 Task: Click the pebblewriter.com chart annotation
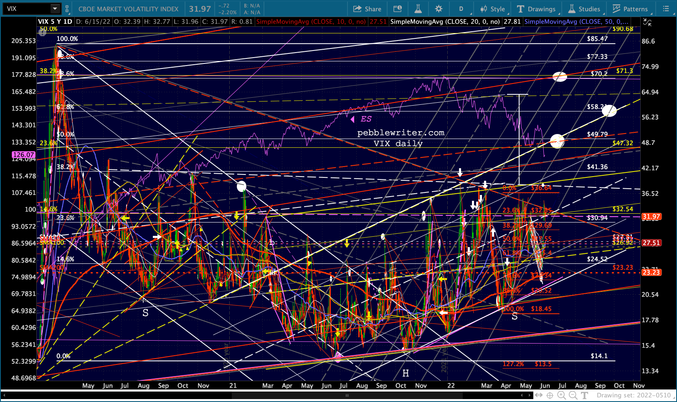(x=401, y=133)
